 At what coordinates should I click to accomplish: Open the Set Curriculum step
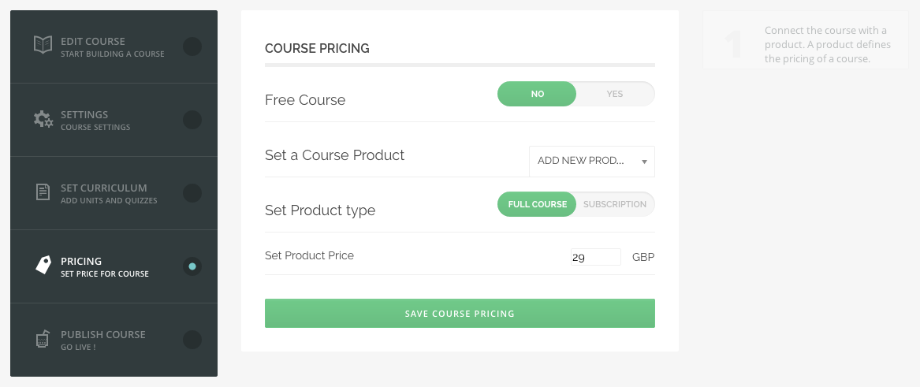114,193
